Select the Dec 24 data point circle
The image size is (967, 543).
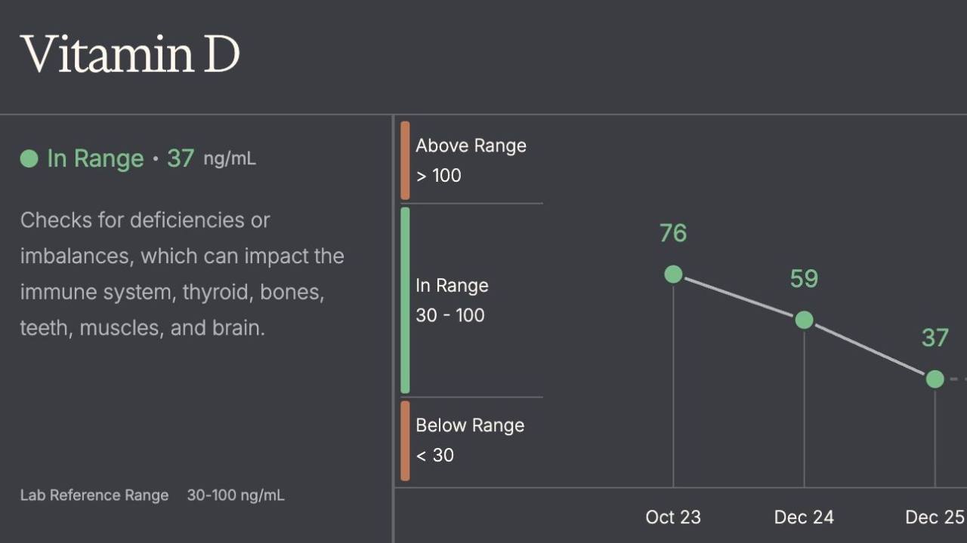click(804, 320)
